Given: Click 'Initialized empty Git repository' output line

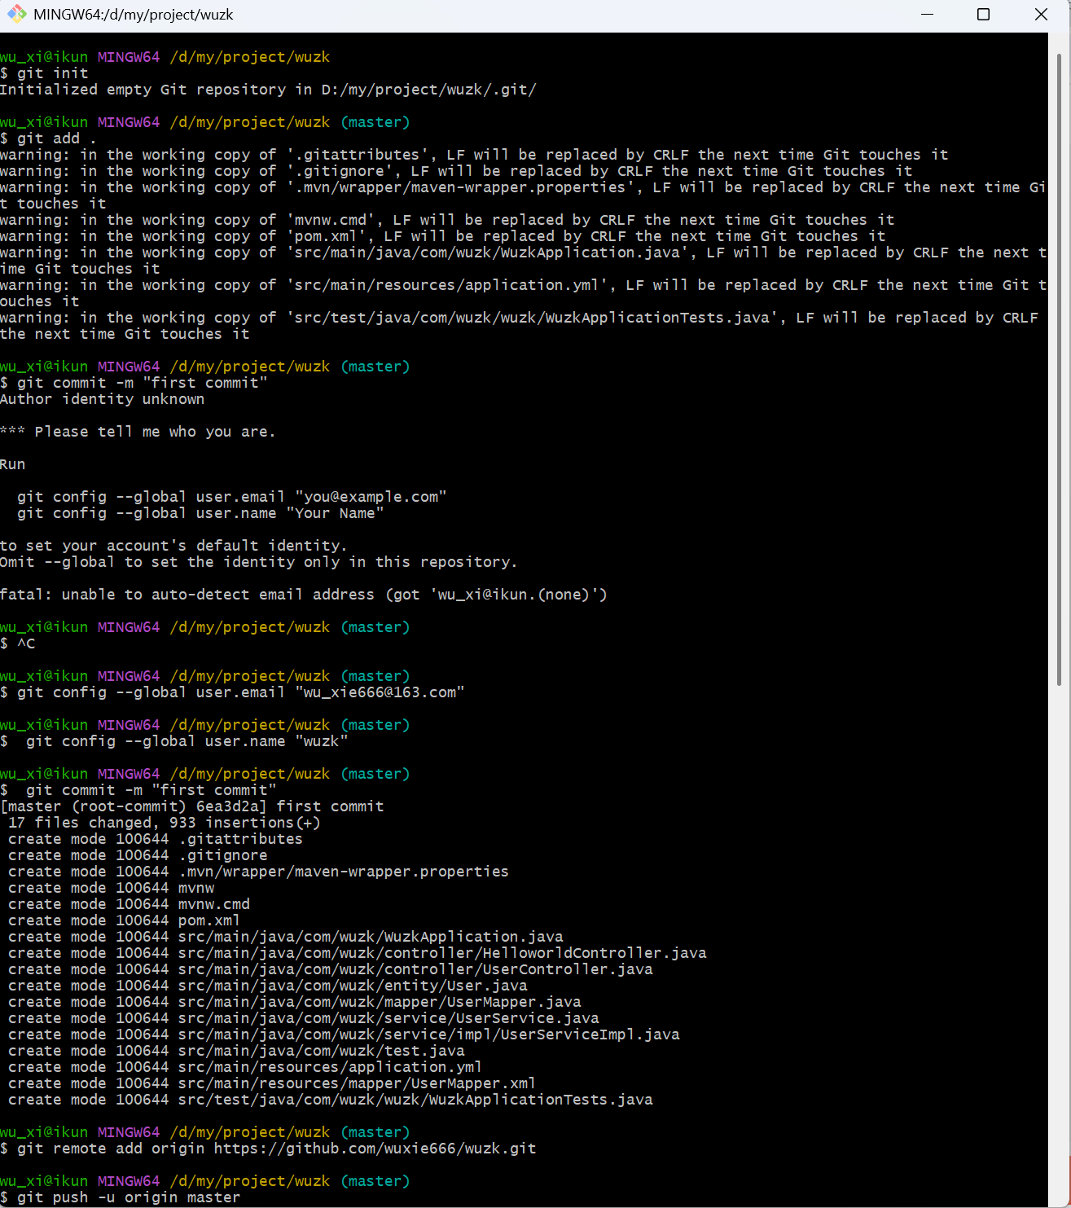Looking at the screenshot, I should (268, 90).
